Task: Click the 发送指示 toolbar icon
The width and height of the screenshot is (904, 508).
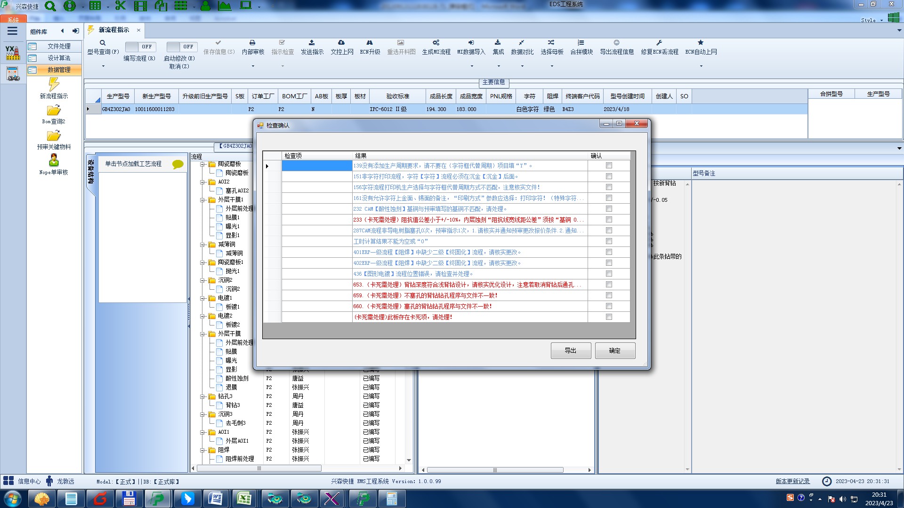Action: tap(312, 43)
